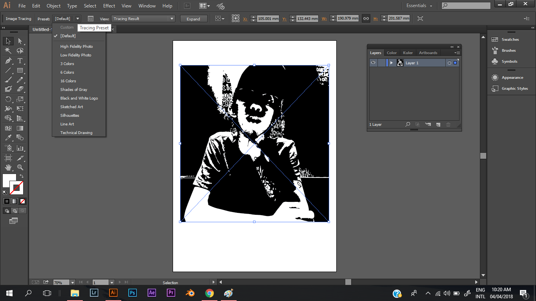536x301 pixels.
Task: Set paint mode to Gradient
Action: 15,201
